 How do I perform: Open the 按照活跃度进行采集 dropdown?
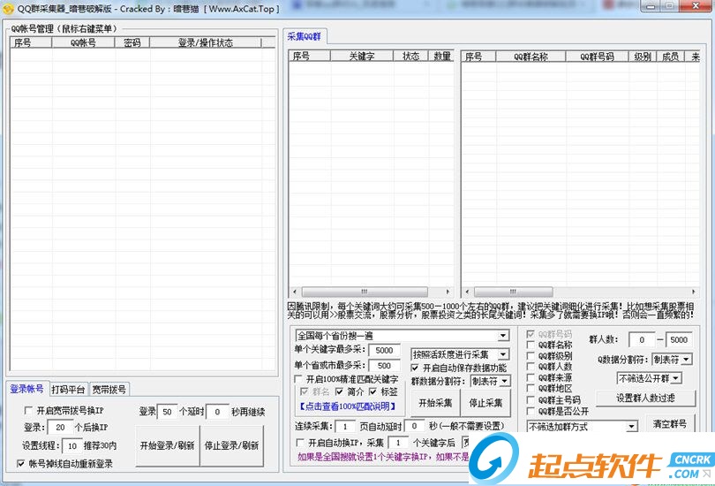502,354
